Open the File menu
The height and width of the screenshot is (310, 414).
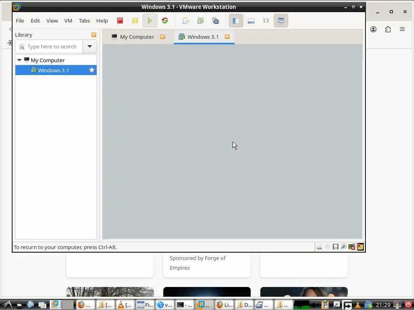[20, 21]
